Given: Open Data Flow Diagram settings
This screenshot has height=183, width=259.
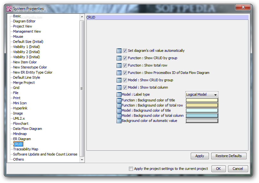Looking at the screenshot, I should tap(27, 129).
